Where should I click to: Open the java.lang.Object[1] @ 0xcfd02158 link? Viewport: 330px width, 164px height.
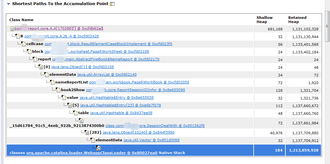tap(82, 67)
